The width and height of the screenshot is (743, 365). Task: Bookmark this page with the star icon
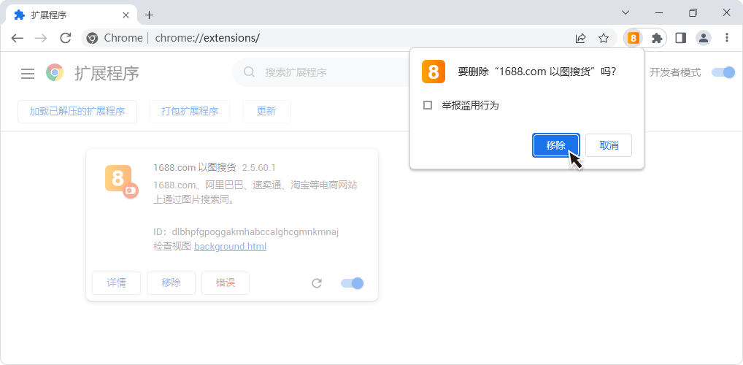point(603,39)
